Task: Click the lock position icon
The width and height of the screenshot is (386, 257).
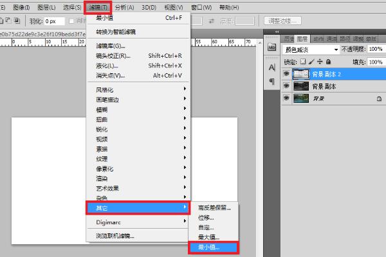Action: coord(320,62)
